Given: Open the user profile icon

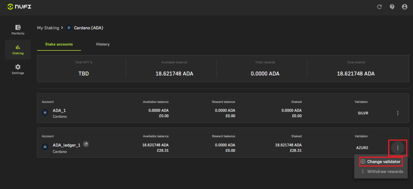Looking at the screenshot, I should coord(405,7).
